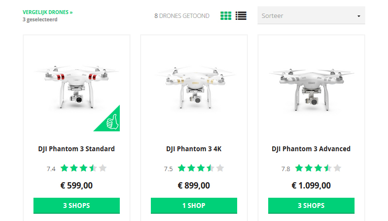Open the Sorteer dropdown
This screenshot has width=388, height=221.
311,16
